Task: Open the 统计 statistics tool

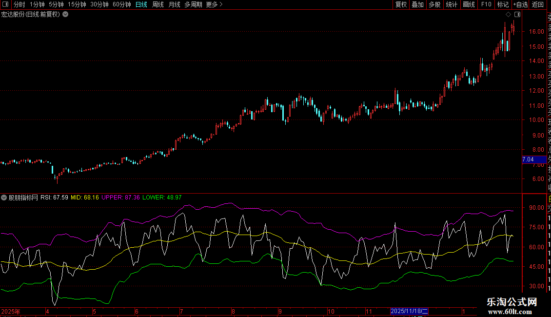Action: pos(452,4)
